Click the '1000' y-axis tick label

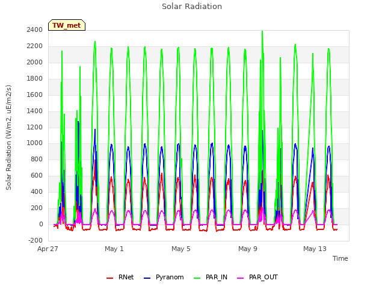(x=35, y=143)
